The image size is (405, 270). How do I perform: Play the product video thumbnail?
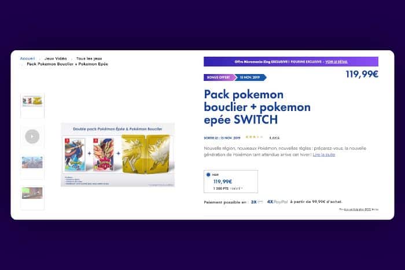(32, 136)
